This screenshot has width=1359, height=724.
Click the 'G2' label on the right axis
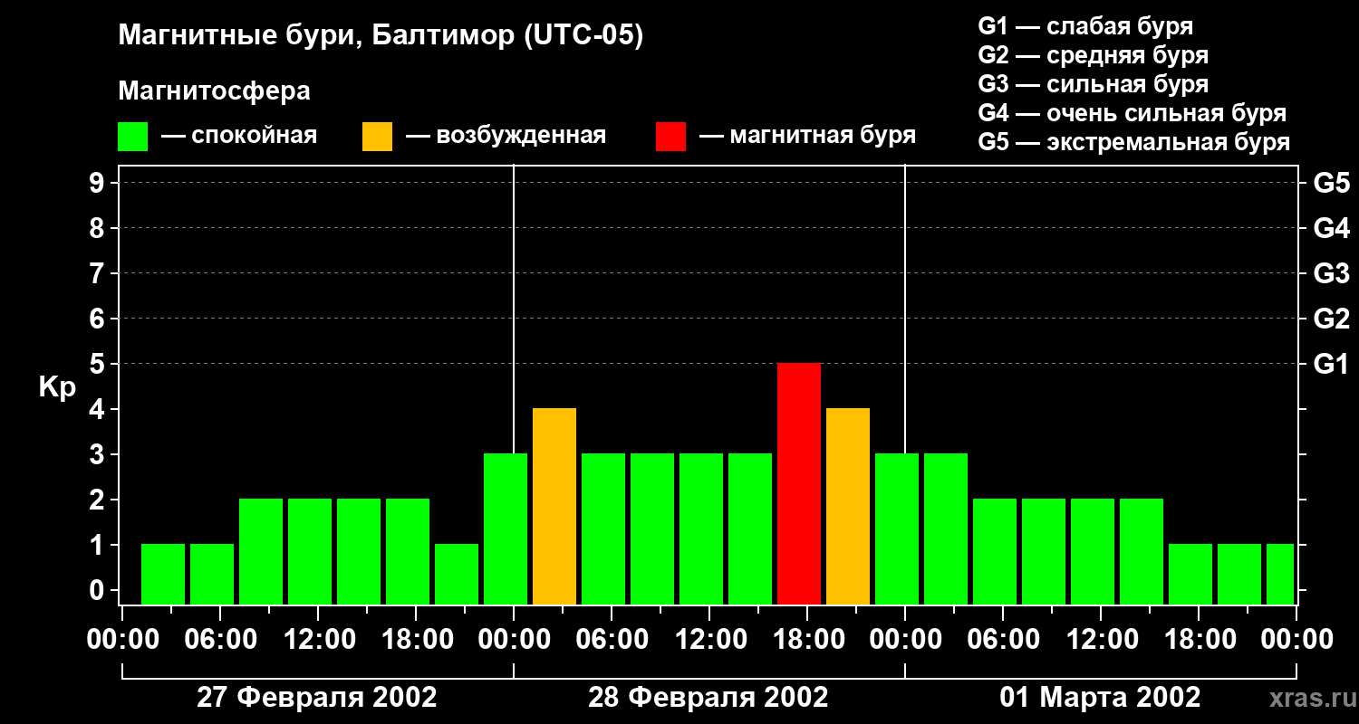coord(1331,319)
